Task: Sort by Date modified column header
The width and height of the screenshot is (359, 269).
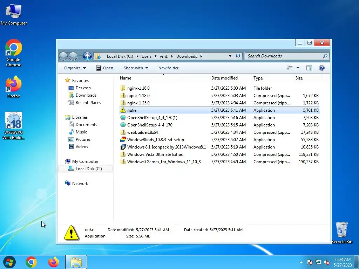Action: click(x=230, y=78)
